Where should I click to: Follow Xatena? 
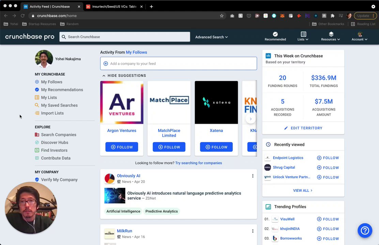(x=216, y=147)
